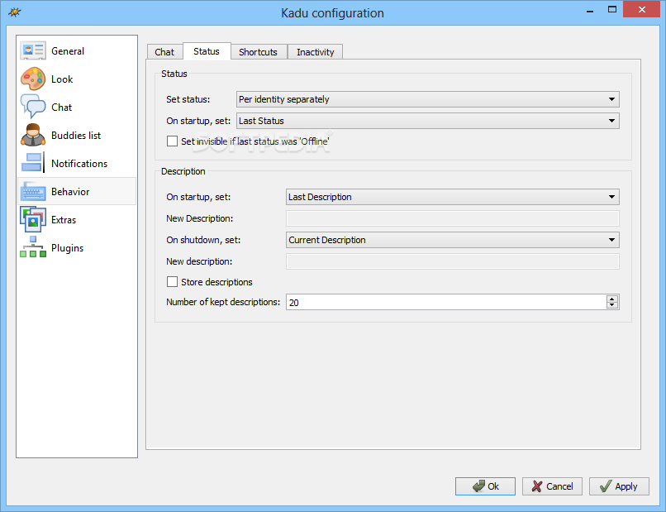666x512 pixels.
Task: Open the Inactivity tab
Action: tap(315, 52)
